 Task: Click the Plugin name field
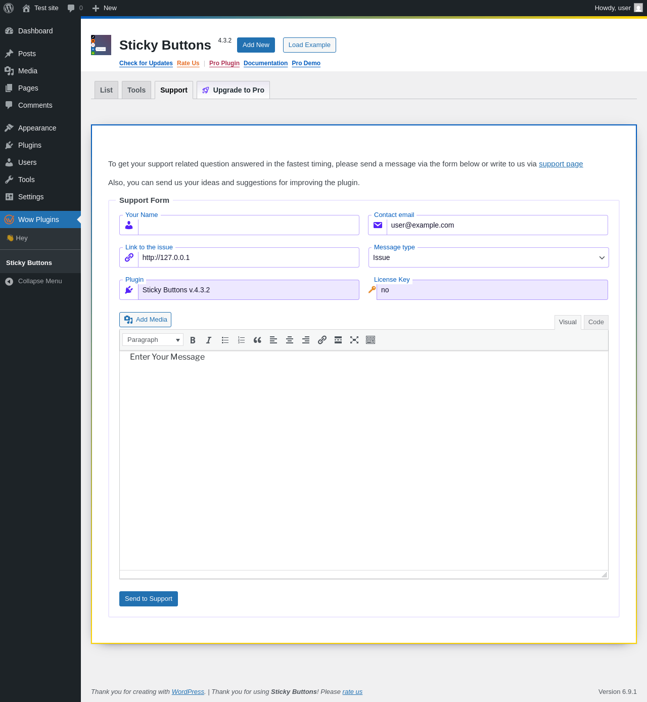[248, 290]
